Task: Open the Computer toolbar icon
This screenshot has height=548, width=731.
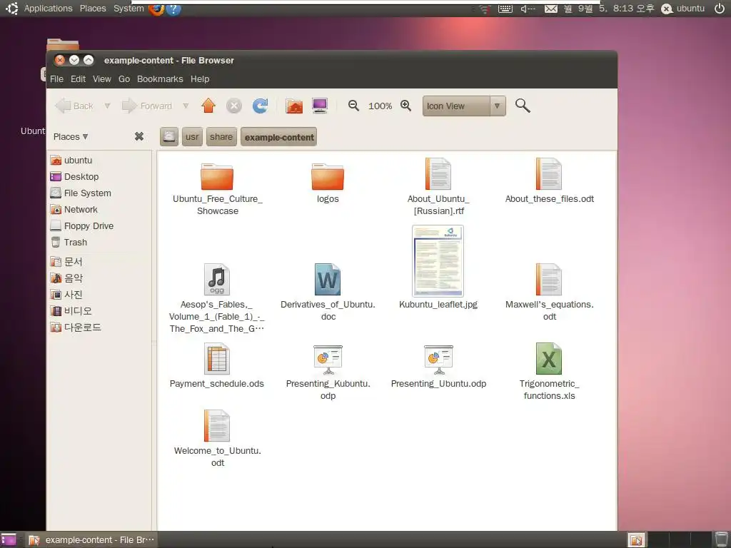Action: 320,106
